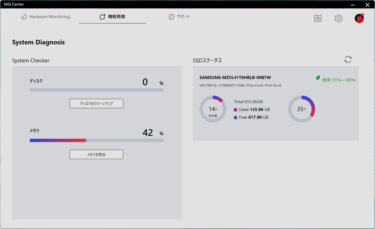This screenshot has width=375, height=229.
Task: Click the ディスクのクリーンアップ button
Action: pyautogui.click(x=96, y=104)
